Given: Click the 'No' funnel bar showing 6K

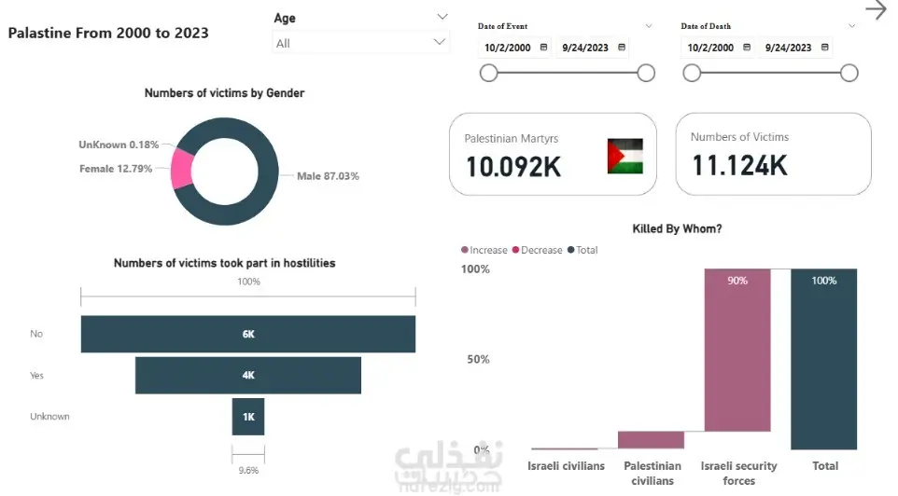Looking at the screenshot, I should (x=247, y=334).
